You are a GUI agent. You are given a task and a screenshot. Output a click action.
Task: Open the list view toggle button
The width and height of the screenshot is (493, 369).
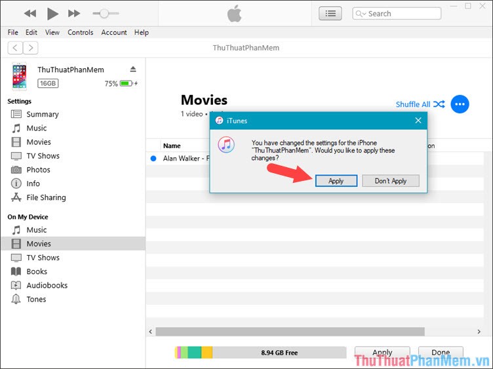[x=330, y=14]
